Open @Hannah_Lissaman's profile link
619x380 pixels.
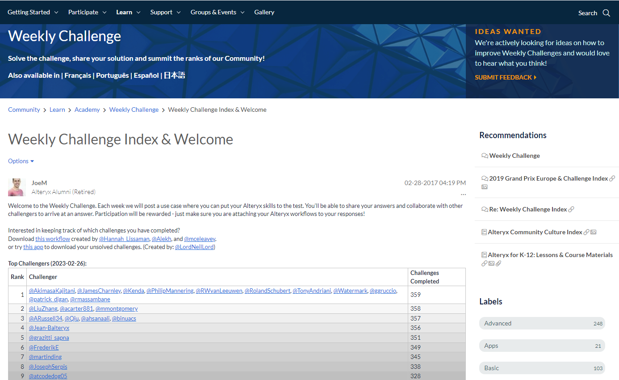click(x=124, y=239)
